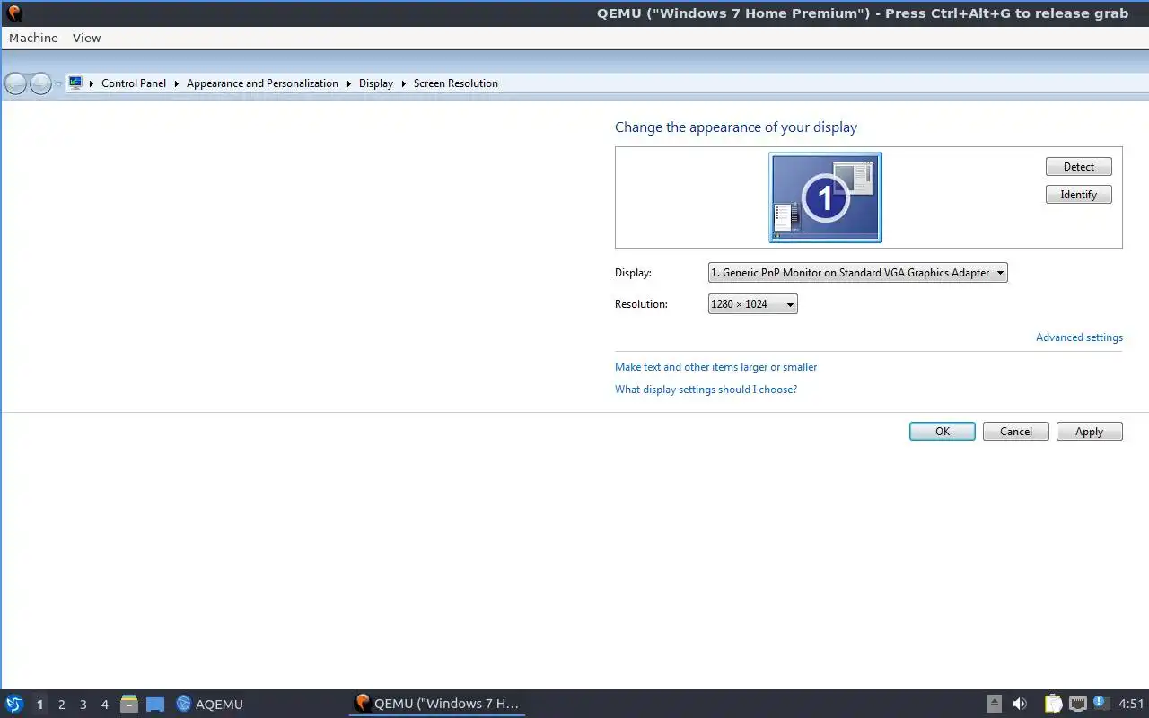Open the clipboard tray icon

click(1053, 705)
